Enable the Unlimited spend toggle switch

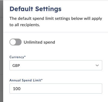(16, 42)
